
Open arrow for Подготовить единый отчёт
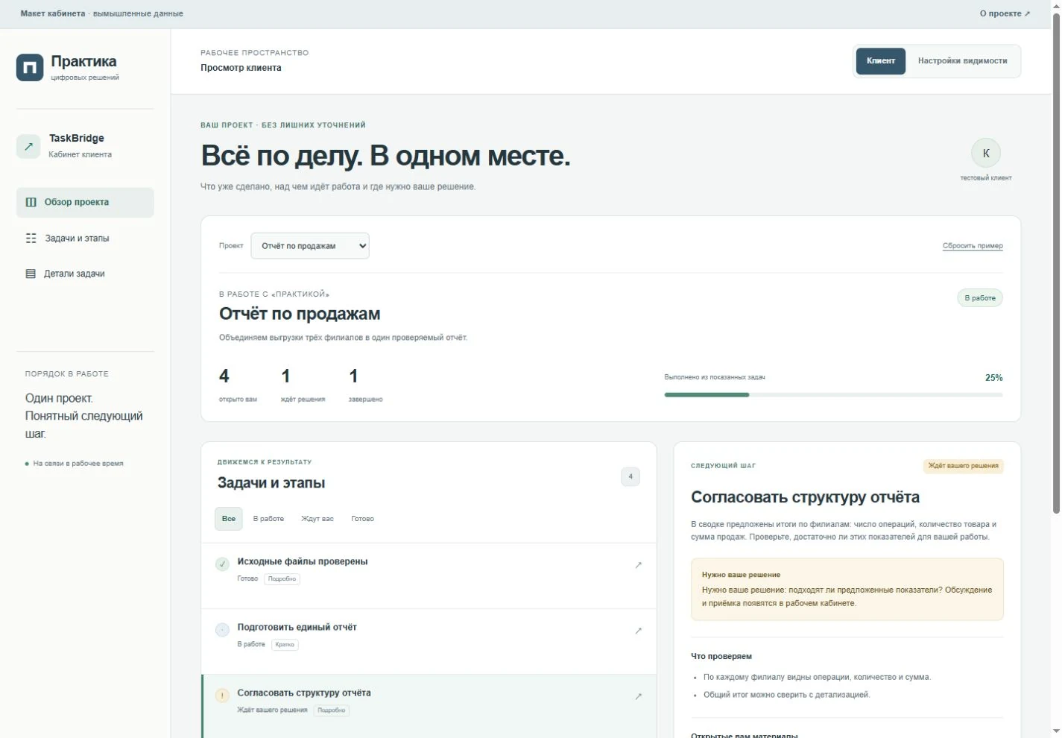tap(638, 631)
